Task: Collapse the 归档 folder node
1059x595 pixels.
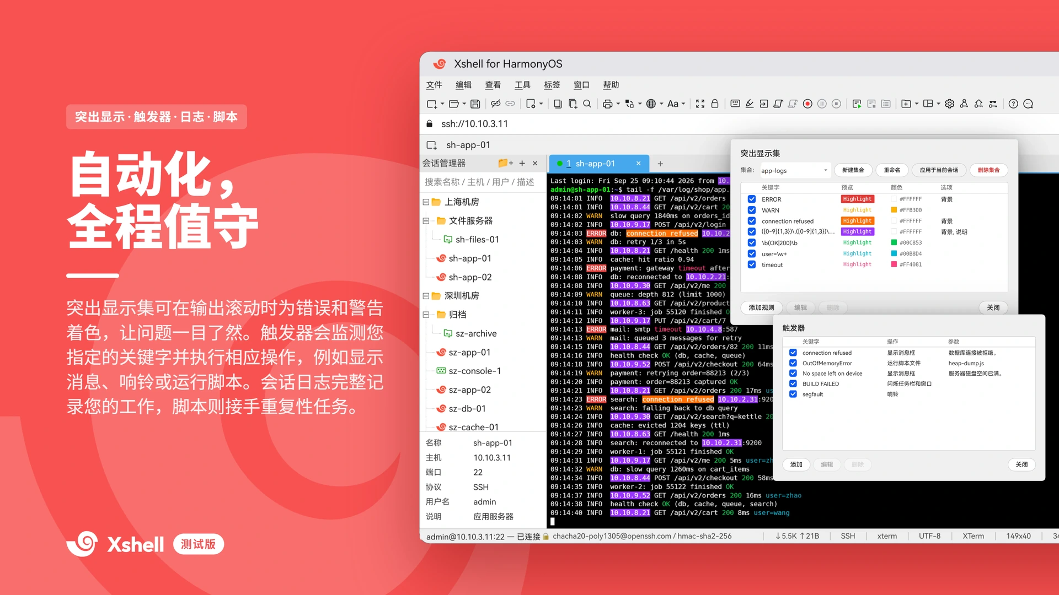Action: point(426,315)
